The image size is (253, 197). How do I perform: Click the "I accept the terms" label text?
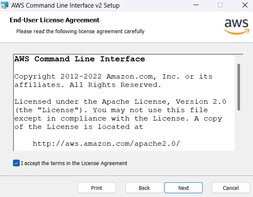74,163
